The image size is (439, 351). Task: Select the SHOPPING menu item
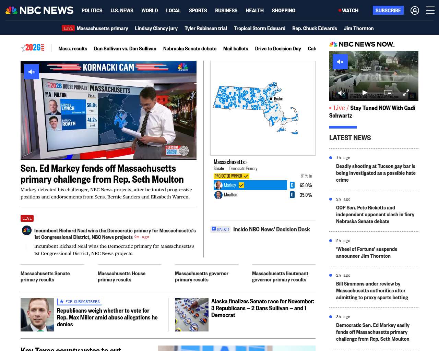click(283, 11)
